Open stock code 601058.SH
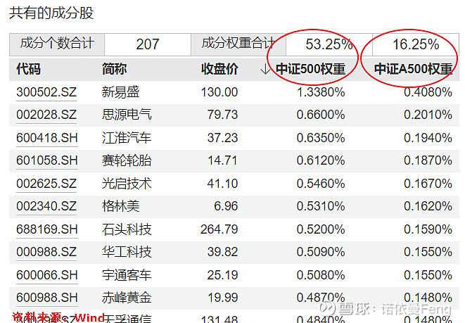 click(x=47, y=160)
